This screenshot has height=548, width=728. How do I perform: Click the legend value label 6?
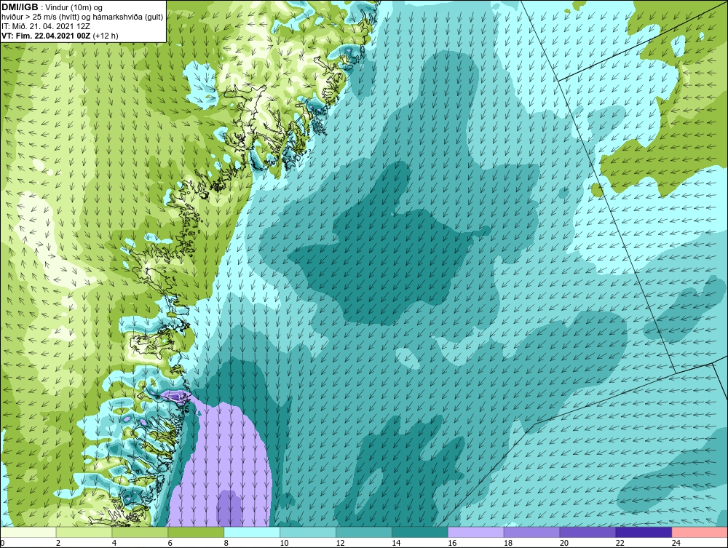170,543
